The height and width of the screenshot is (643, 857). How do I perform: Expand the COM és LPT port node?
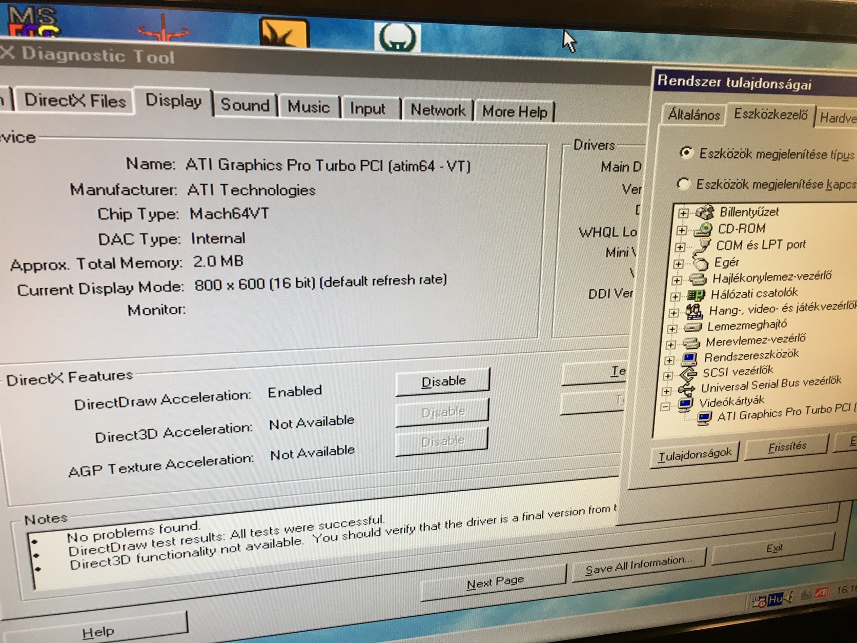point(680,247)
